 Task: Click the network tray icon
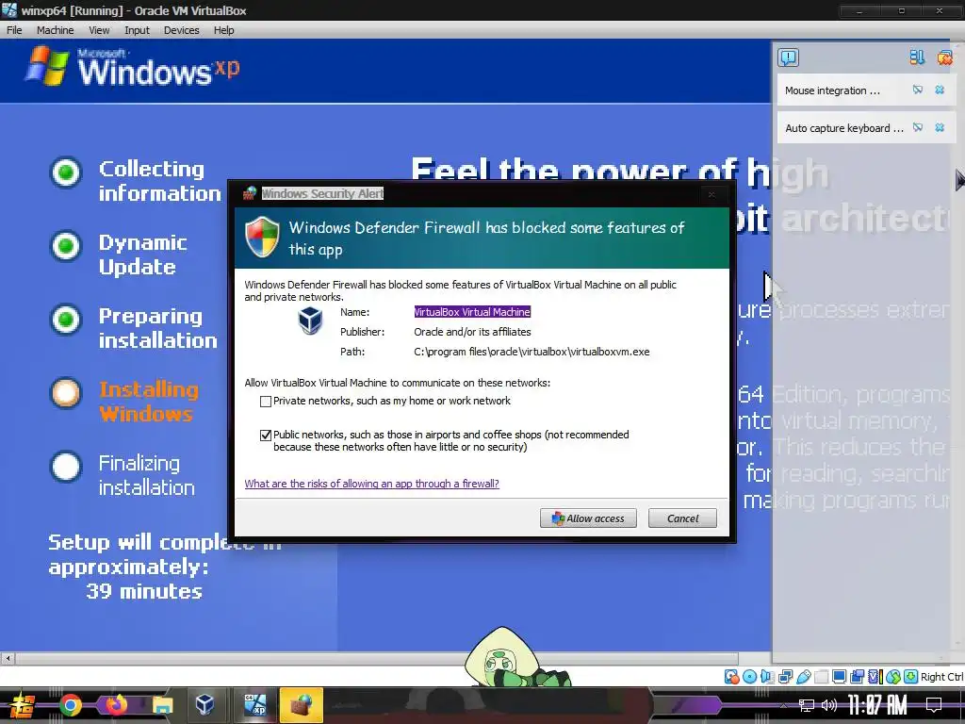pyautogui.click(x=807, y=705)
